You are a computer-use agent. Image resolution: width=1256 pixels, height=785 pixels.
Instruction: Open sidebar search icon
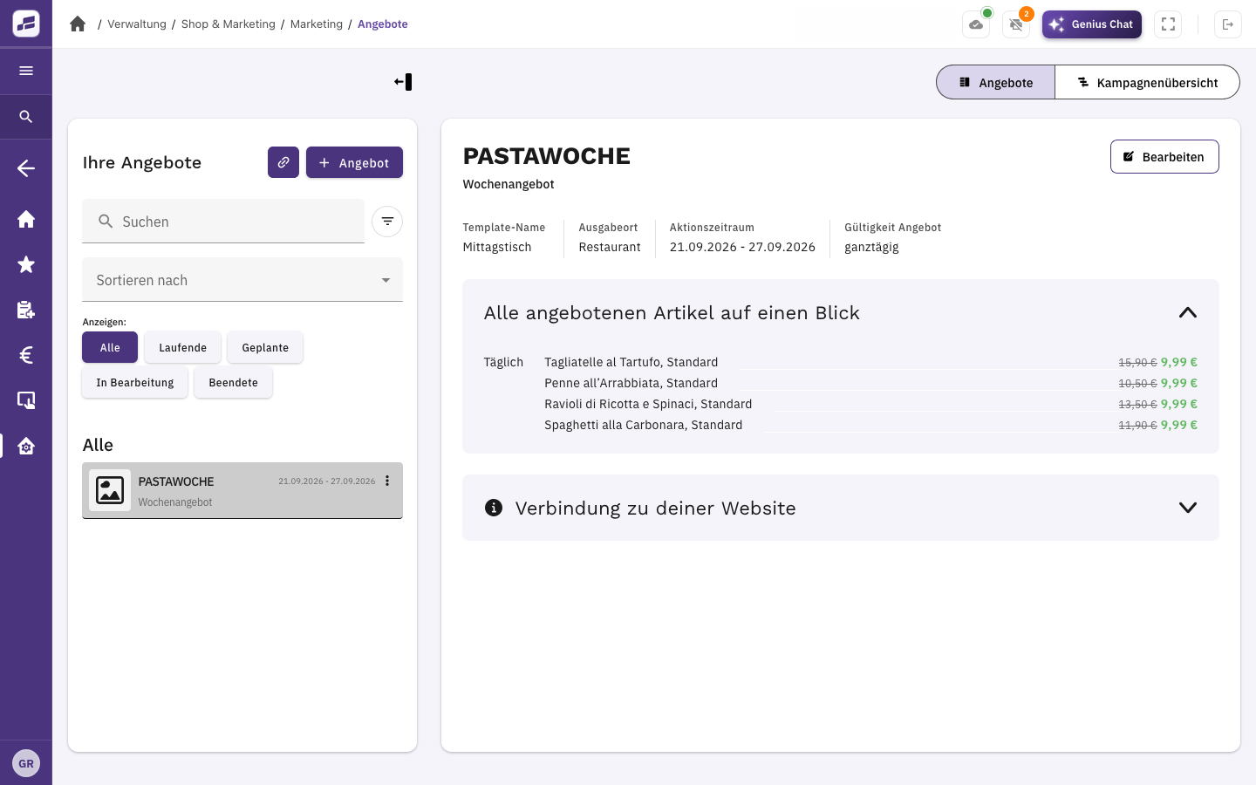(x=26, y=117)
